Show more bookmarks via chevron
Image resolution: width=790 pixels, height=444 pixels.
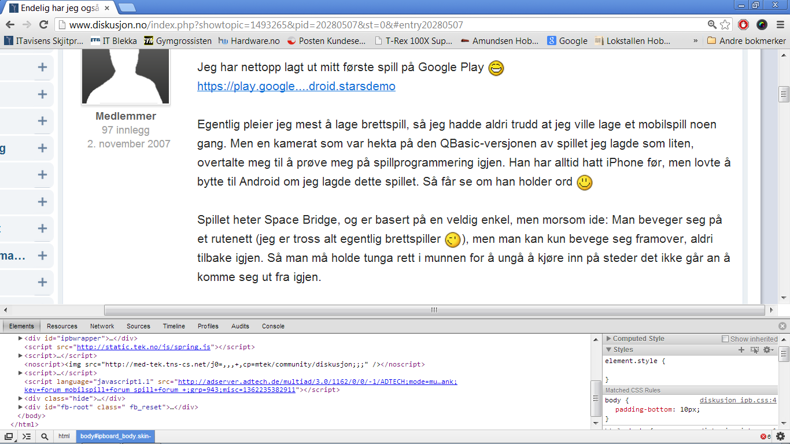click(x=695, y=41)
